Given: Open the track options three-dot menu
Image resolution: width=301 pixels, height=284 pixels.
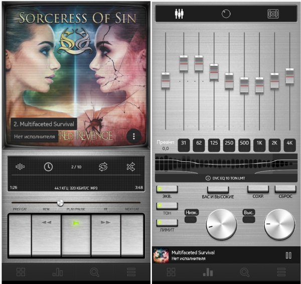Looking at the screenshot, I should tap(134, 136).
